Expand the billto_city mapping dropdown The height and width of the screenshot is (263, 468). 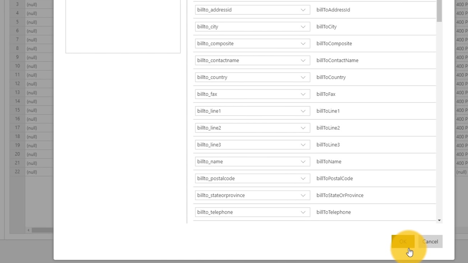(x=252, y=27)
